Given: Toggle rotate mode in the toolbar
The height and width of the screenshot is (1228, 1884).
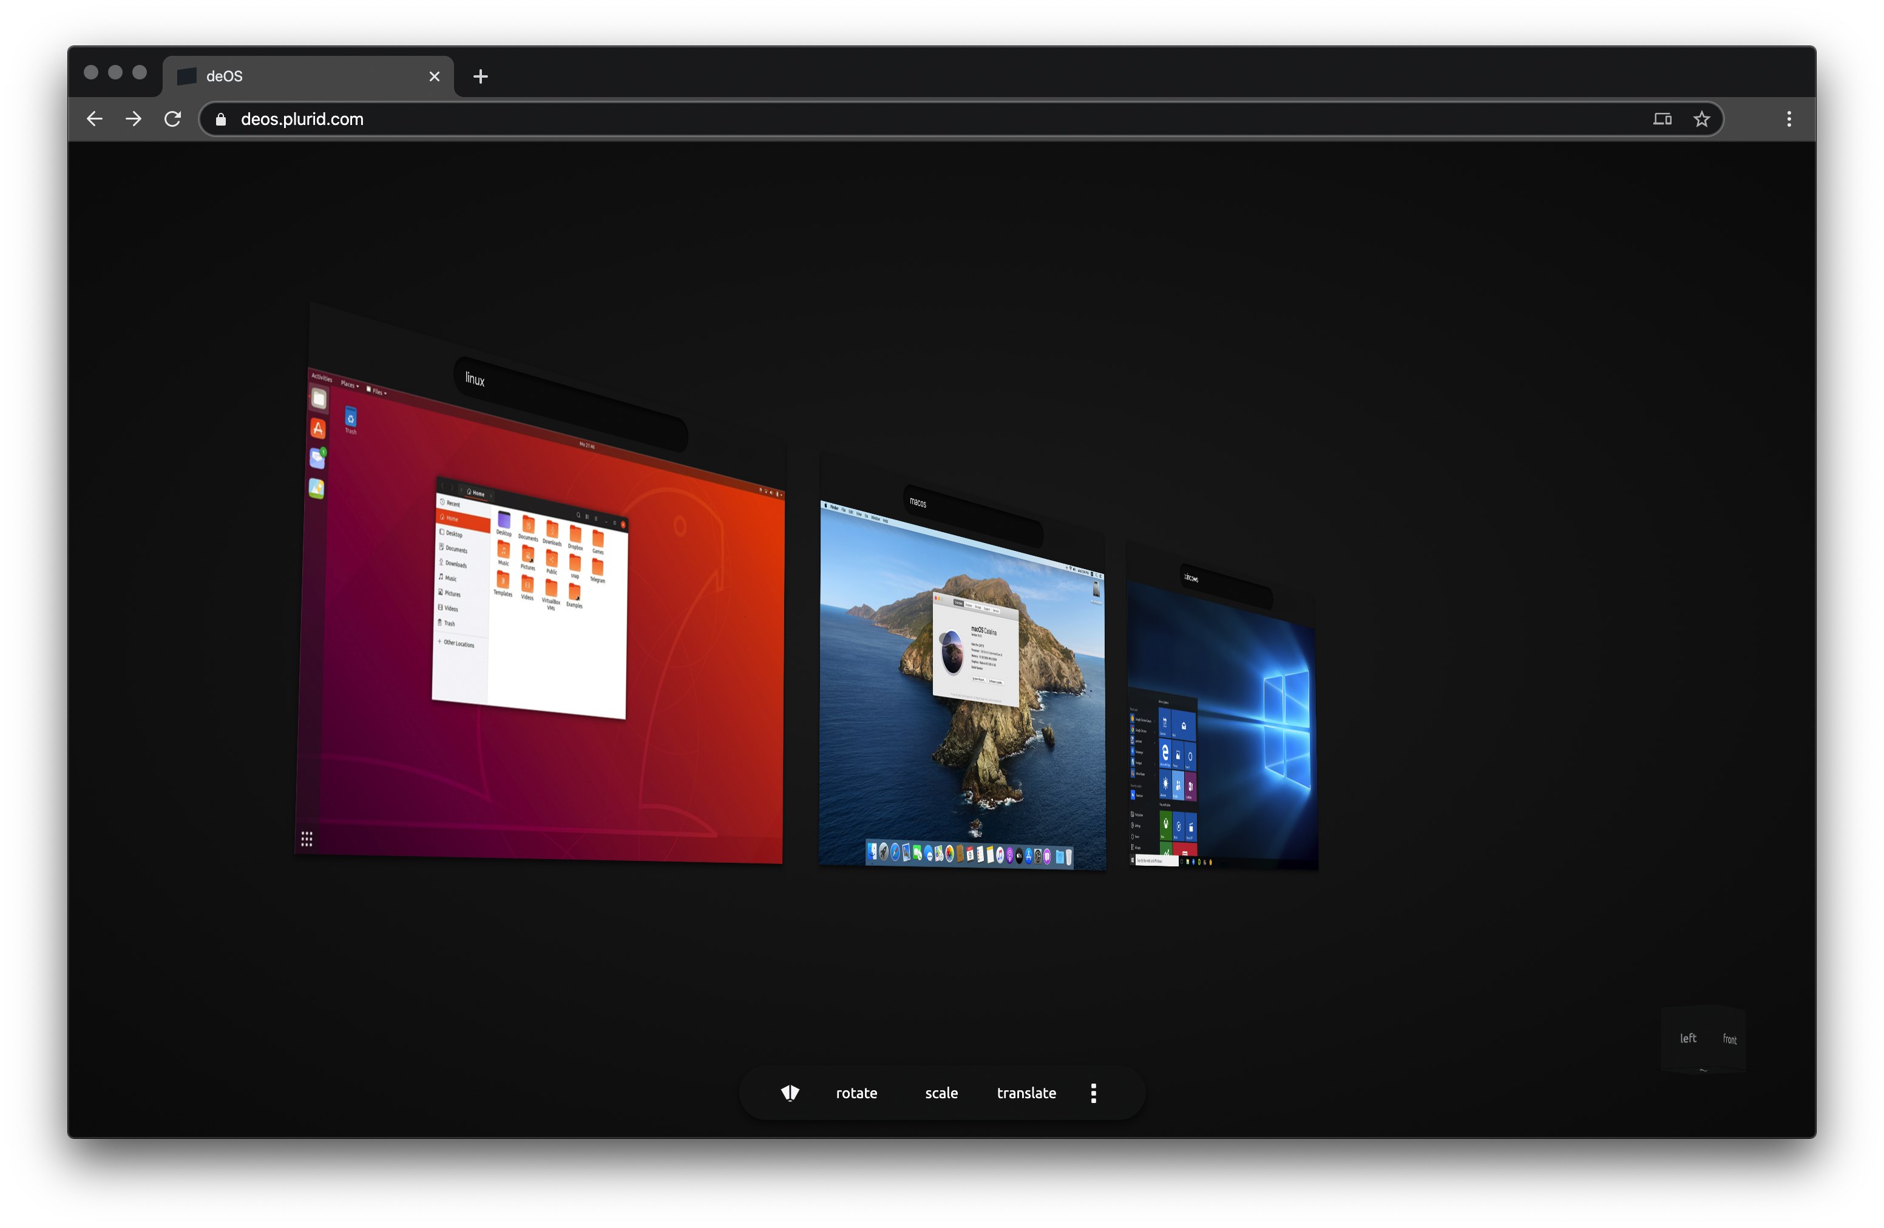Looking at the screenshot, I should point(856,1093).
